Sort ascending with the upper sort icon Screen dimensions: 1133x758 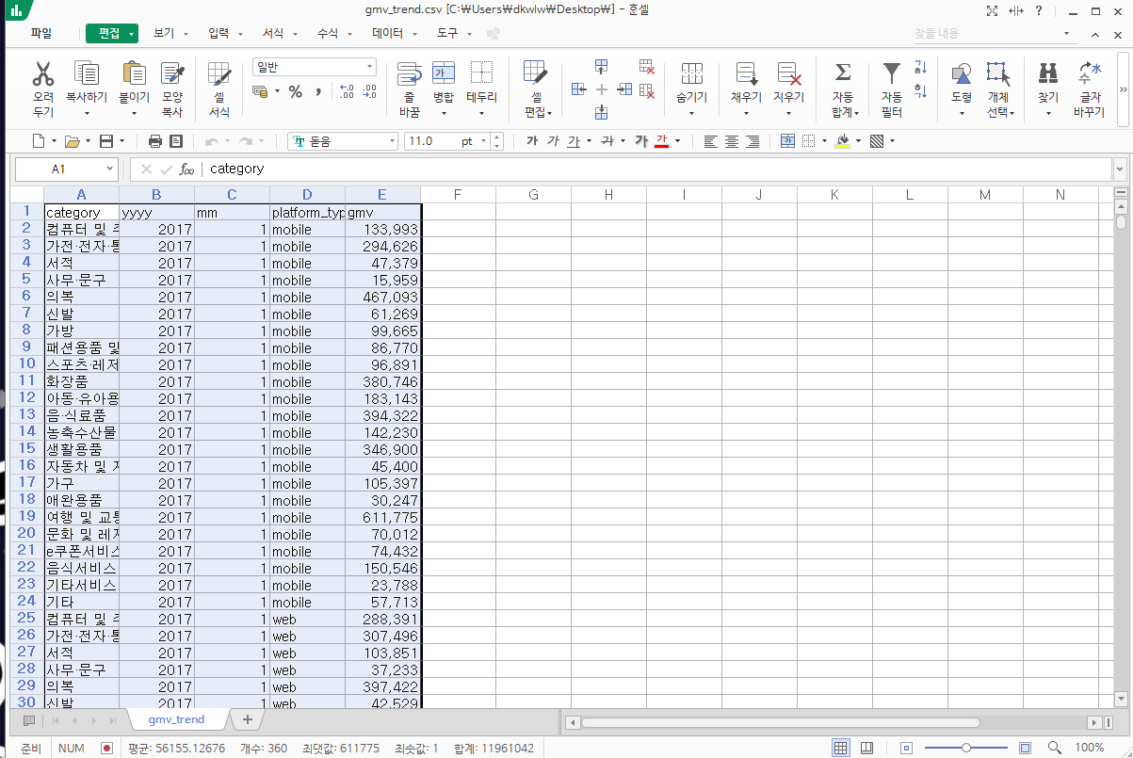921,67
